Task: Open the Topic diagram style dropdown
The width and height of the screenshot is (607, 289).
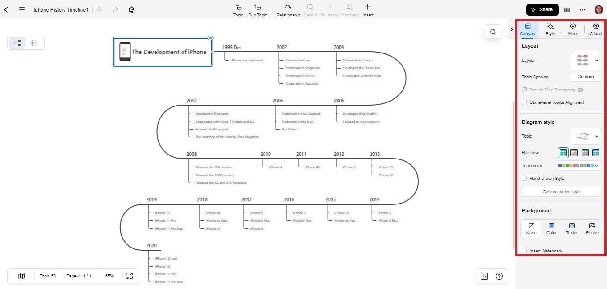Action: click(586, 136)
